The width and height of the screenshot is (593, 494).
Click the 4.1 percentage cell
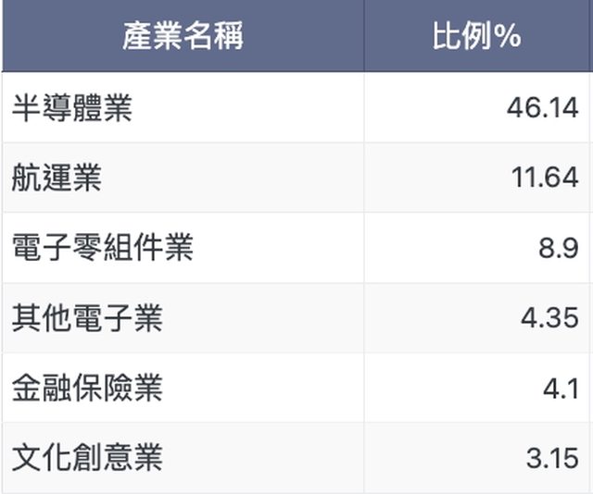560,388
